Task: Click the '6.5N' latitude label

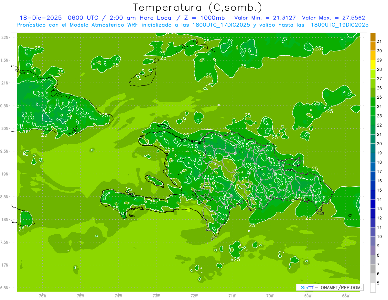Action: pos(5,288)
